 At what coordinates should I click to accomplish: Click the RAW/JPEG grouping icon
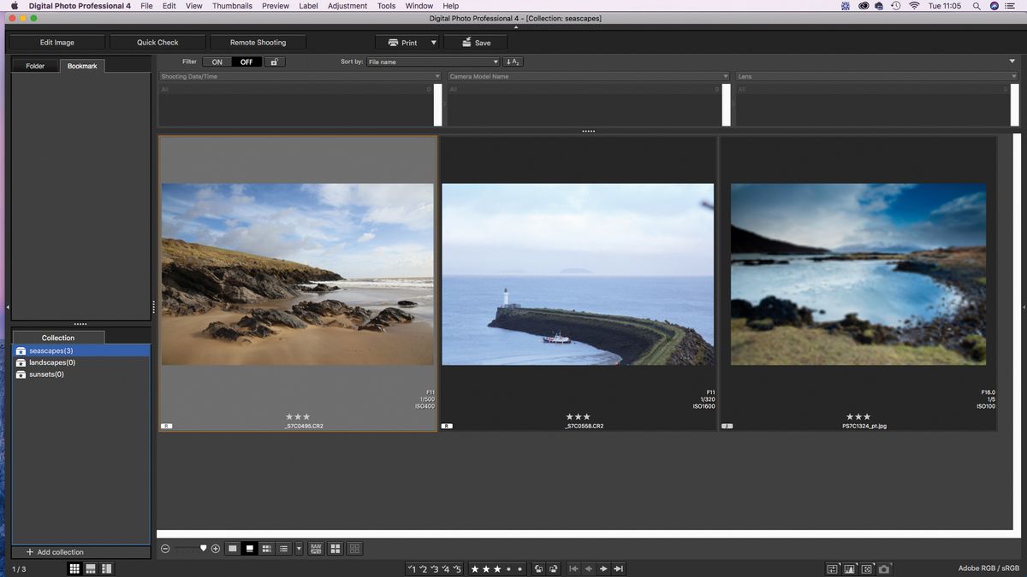[316, 549]
